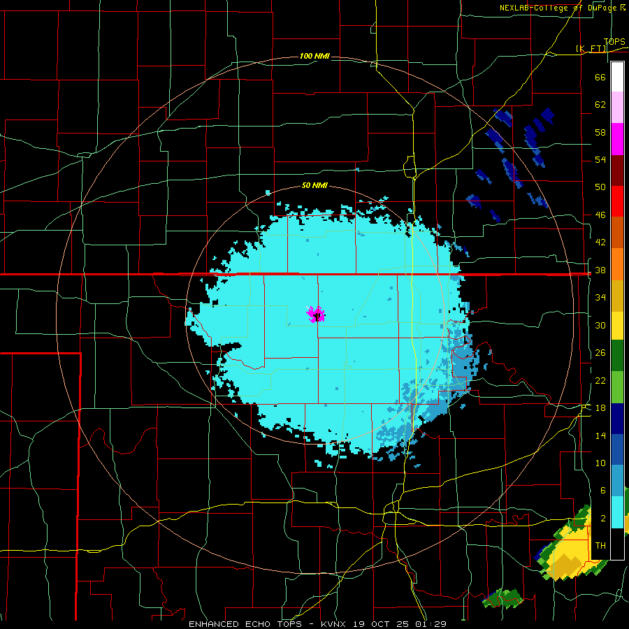This screenshot has width=629, height=629.
Task: Pick the dark red legend swatch
Action: pos(617,170)
